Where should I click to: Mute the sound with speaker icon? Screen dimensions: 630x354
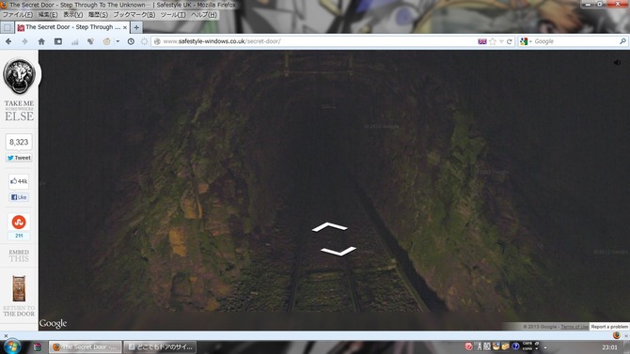click(617, 62)
